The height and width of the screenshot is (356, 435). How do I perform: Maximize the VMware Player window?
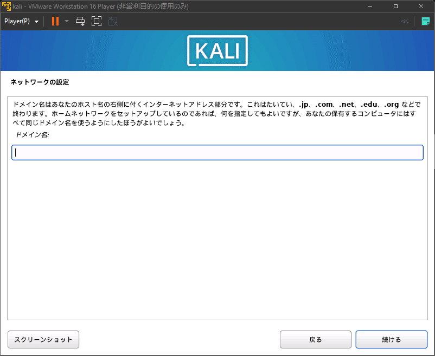pyautogui.click(x=395, y=6)
